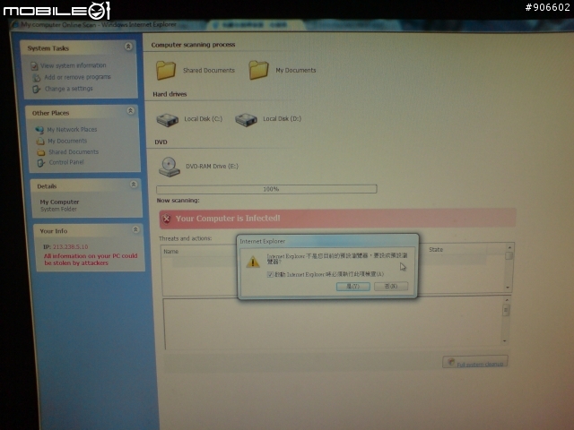The image size is (574, 430).
Task: Click the threats list scrollbar up arrow
Action: tap(509, 247)
